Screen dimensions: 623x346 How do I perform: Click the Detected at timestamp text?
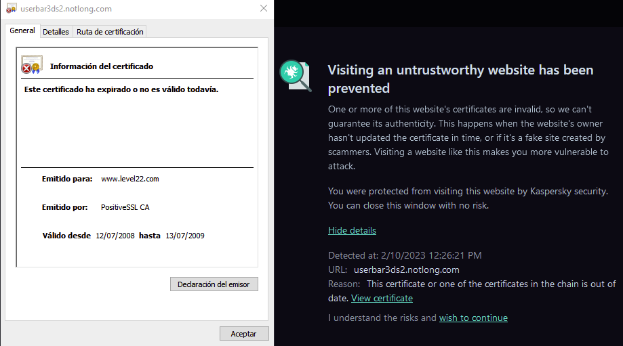coord(405,256)
